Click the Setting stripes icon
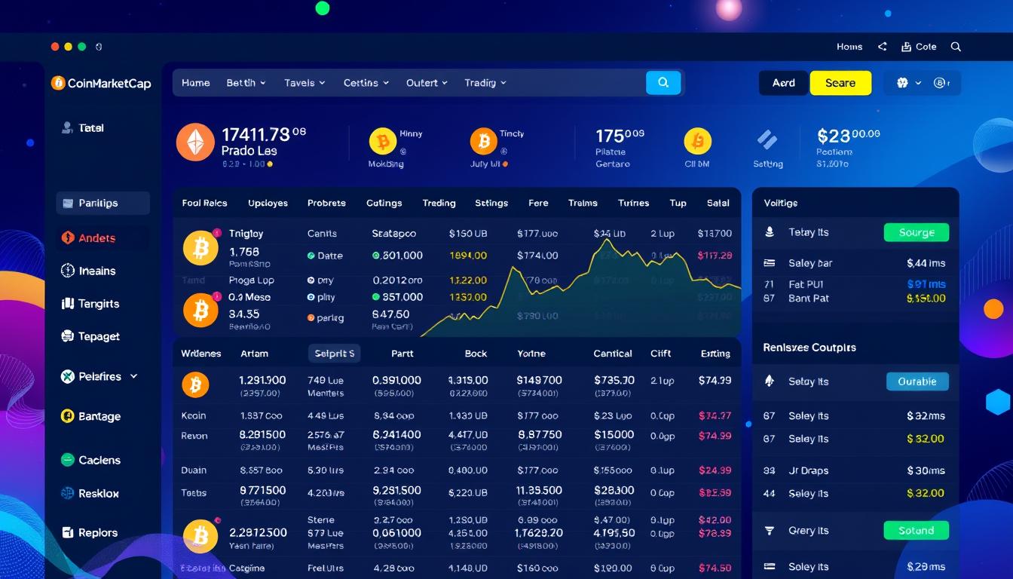 [x=767, y=140]
